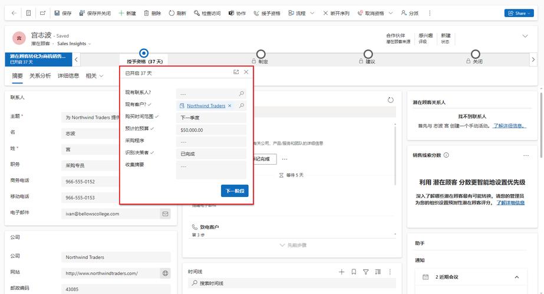Viewport: 544px width, 294px height.
Task: Refresh the up next panel
Action: tap(391, 100)
